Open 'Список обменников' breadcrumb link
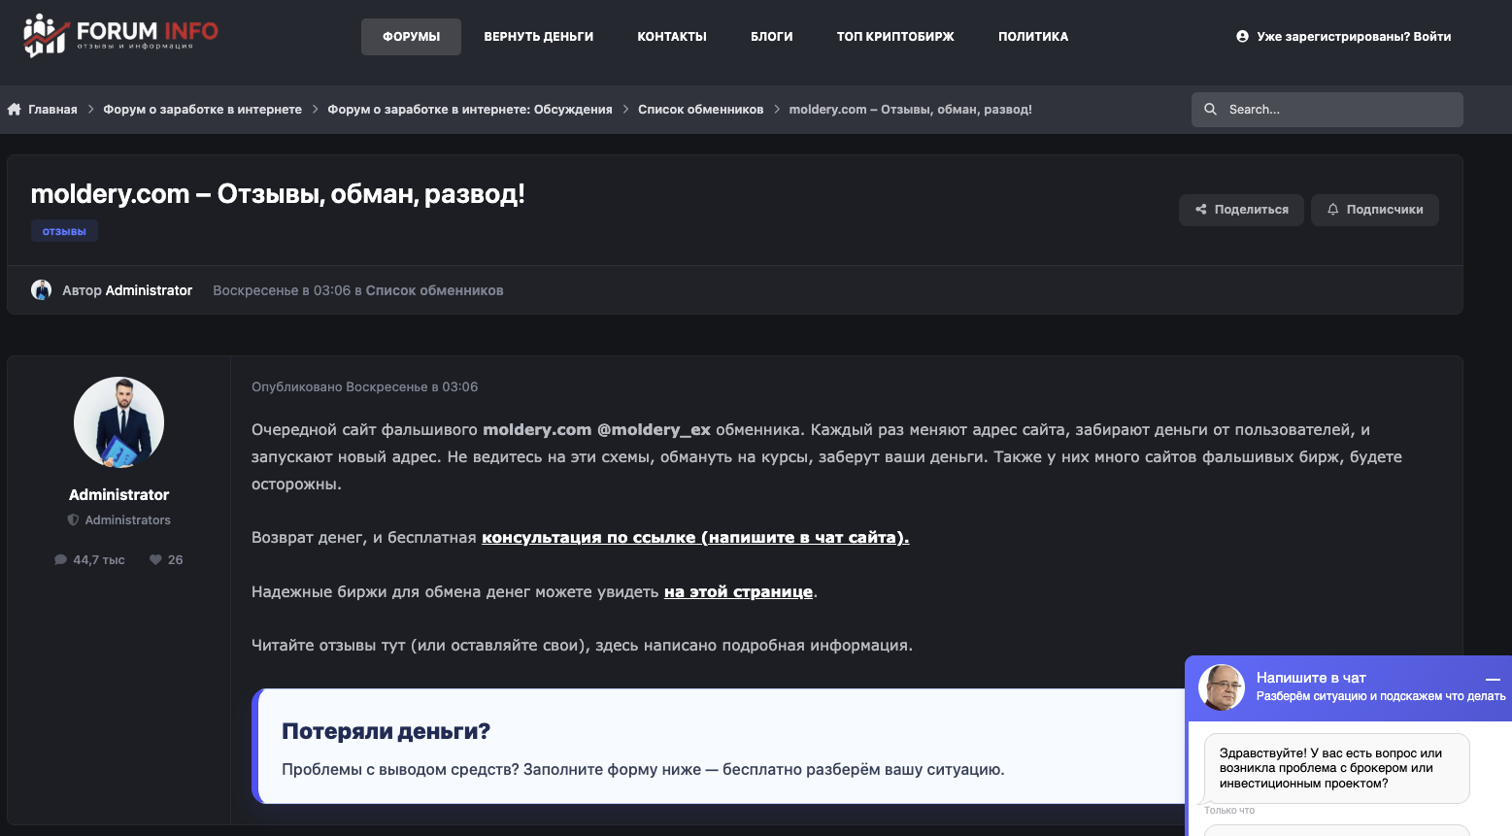1512x836 pixels. tap(700, 110)
